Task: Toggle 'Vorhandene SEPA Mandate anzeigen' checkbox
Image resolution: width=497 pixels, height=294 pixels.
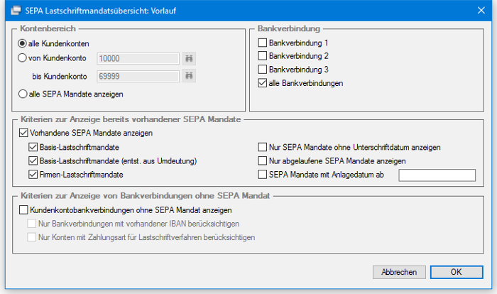Action: [23, 133]
